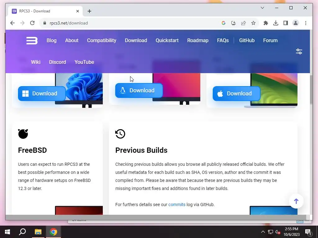Image resolution: width=318 pixels, height=238 pixels.
Task: Click the Previous Builds heading
Action: (x=141, y=150)
